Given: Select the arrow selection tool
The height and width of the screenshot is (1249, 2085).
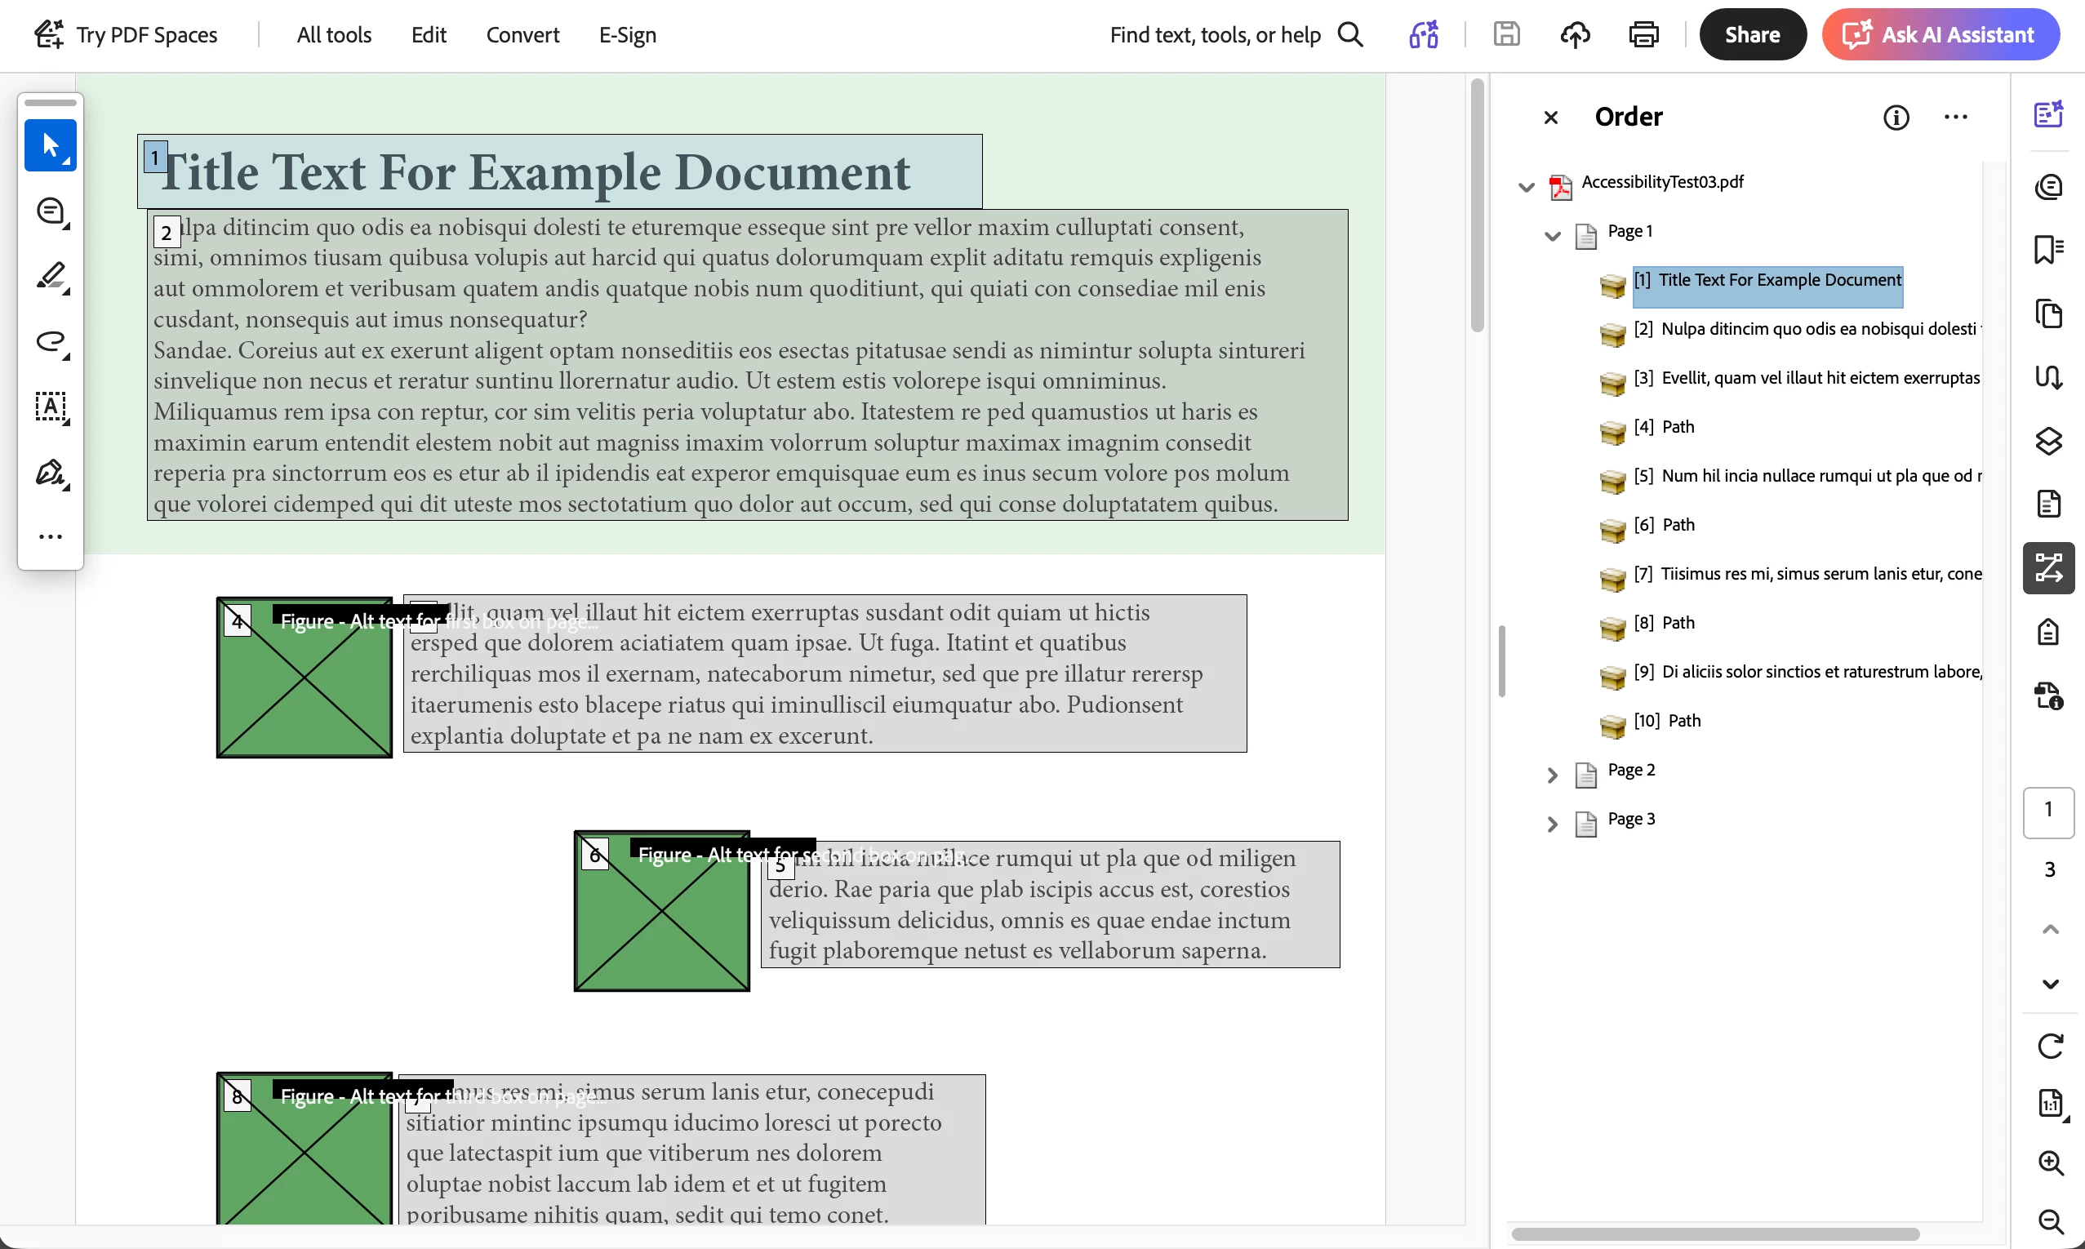Looking at the screenshot, I should pos(50,145).
